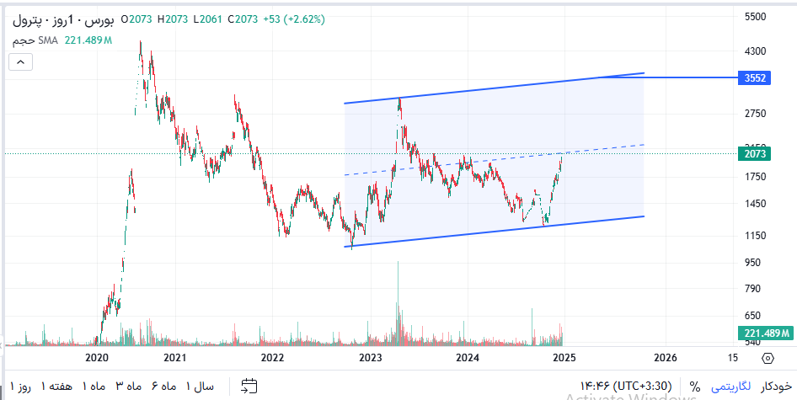Select the 1 سال time range
The image size is (797, 400).
(x=201, y=387)
